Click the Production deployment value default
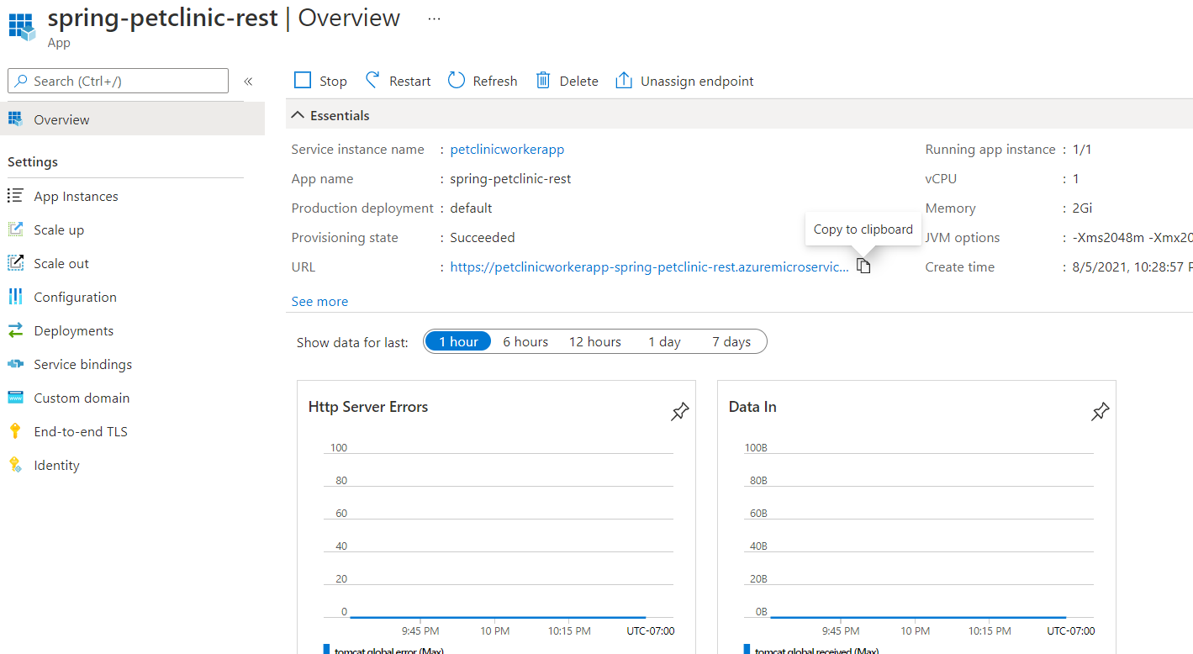1193x654 pixels. (x=471, y=208)
